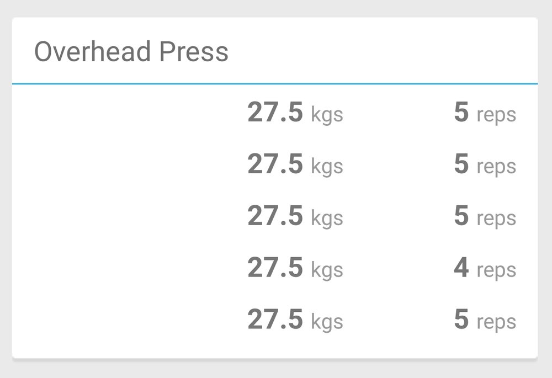This screenshot has height=378, width=552.
Task: Tap the 4 rep count value
Action: [461, 268]
